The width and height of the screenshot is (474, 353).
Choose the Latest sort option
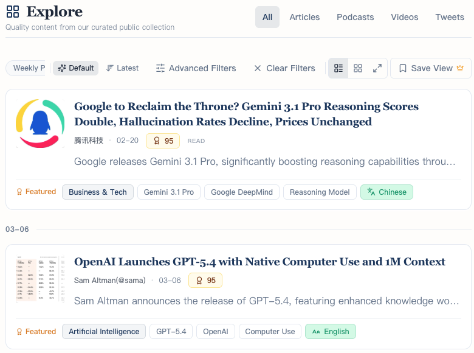coord(122,68)
